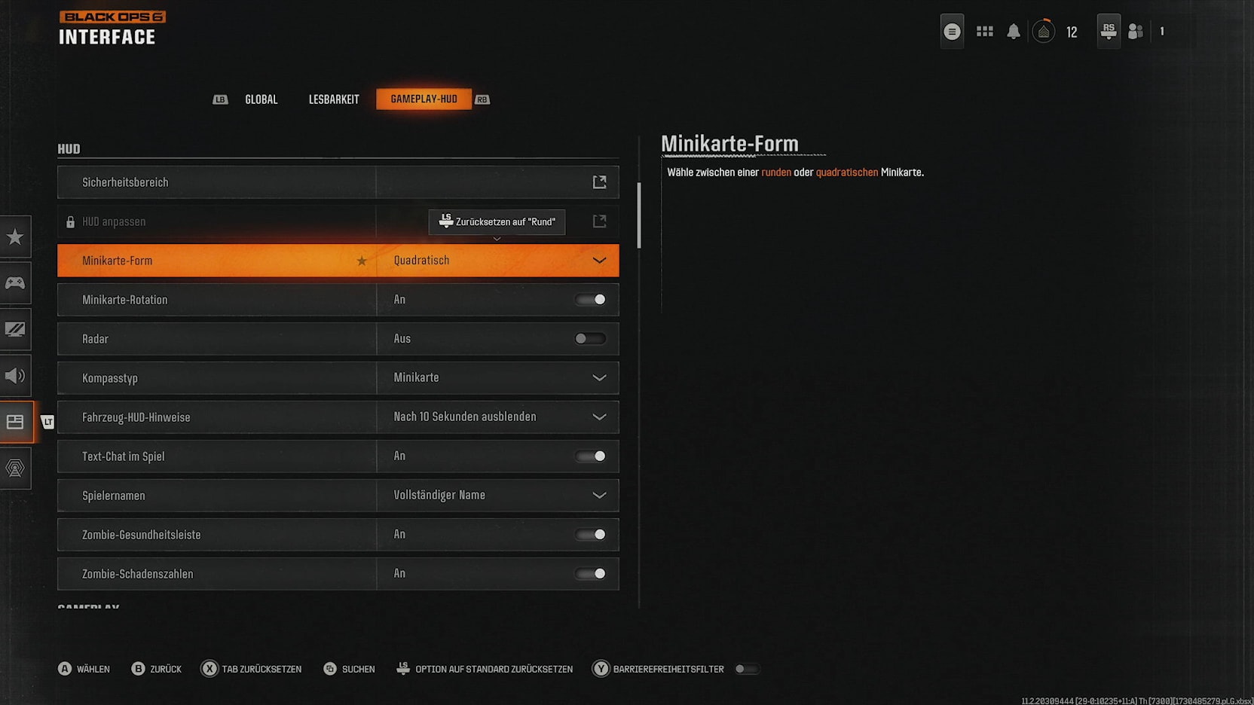Open the graphics settings sidebar icon
Screen dimensions: 1254x705
point(15,329)
